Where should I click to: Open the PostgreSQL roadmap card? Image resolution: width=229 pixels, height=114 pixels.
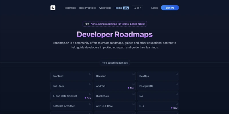pos(158,86)
